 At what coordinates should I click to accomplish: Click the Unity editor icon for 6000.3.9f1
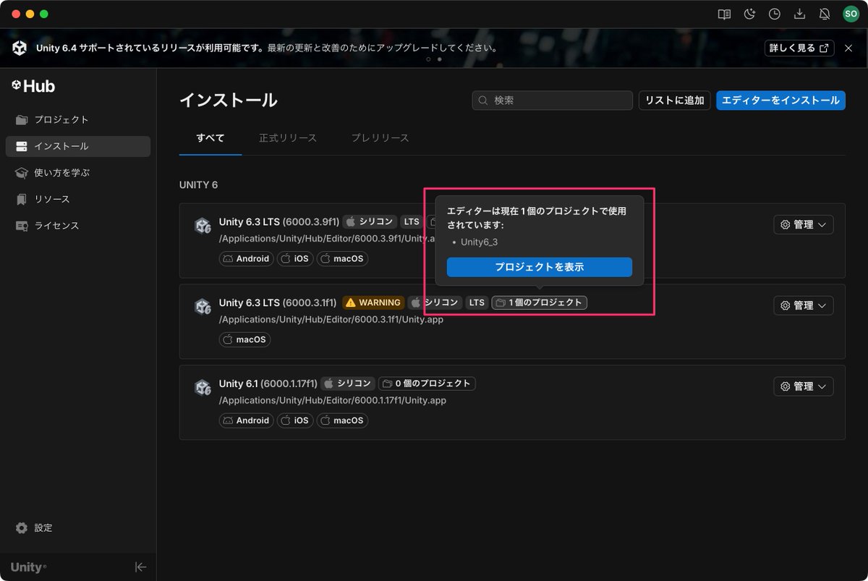coord(203,226)
